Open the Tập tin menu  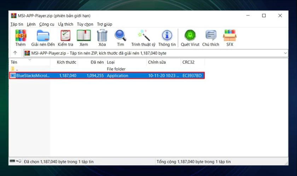pos(17,24)
